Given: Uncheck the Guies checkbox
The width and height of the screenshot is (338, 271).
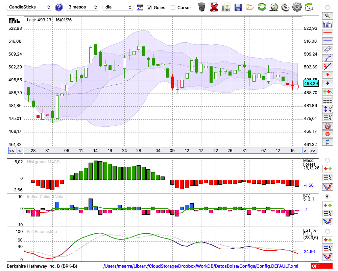Looking at the screenshot, I should (x=150, y=7).
